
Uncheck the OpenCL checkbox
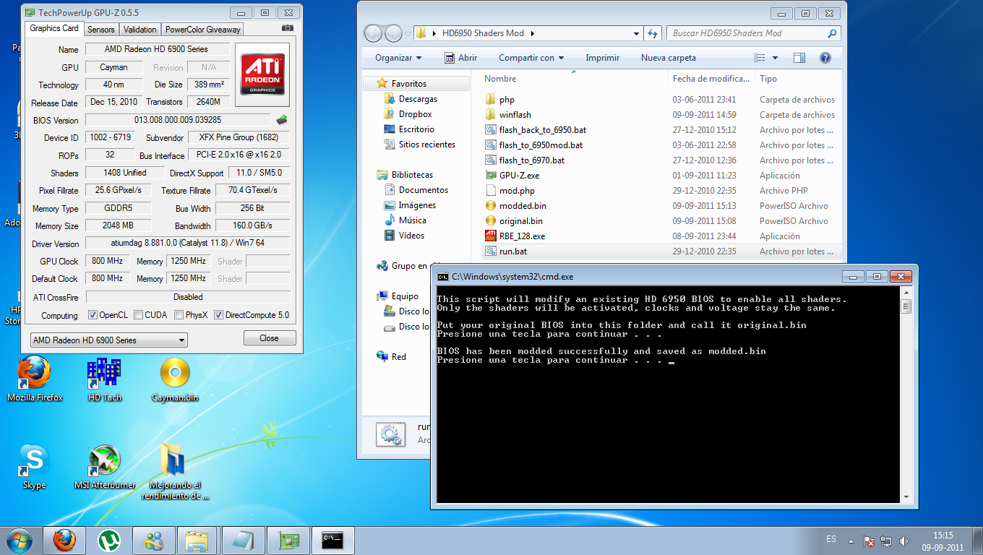[x=93, y=315]
